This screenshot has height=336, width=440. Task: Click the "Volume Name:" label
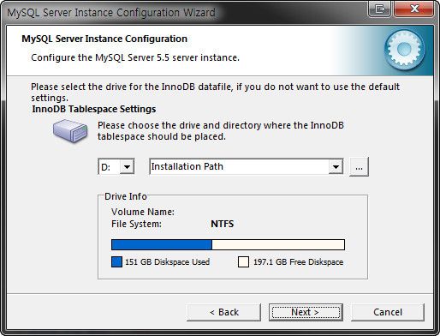(x=143, y=212)
